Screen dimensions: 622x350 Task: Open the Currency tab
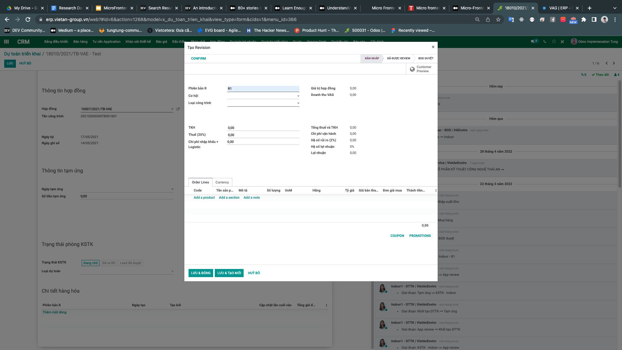click(222, 182)
